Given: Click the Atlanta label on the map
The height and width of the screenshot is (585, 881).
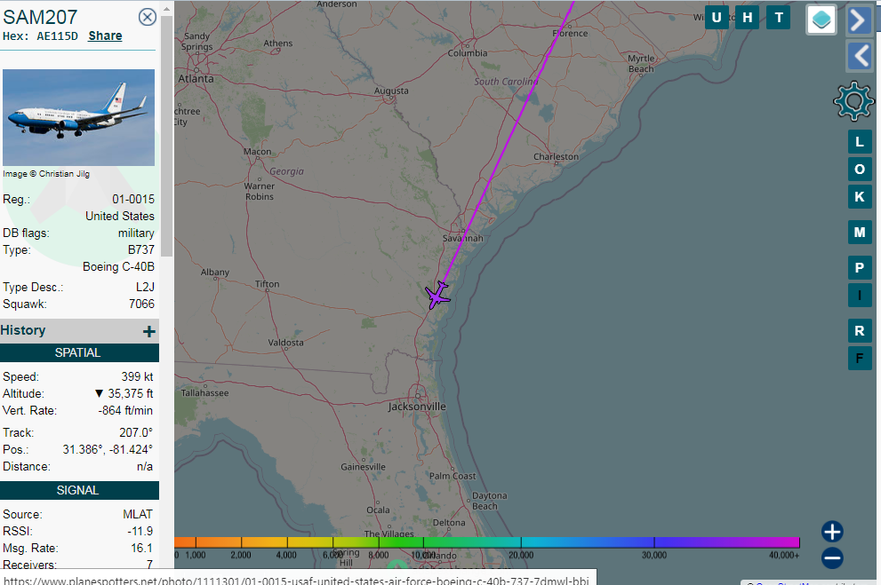Looking at the screenshot, I should coord(196,79).
